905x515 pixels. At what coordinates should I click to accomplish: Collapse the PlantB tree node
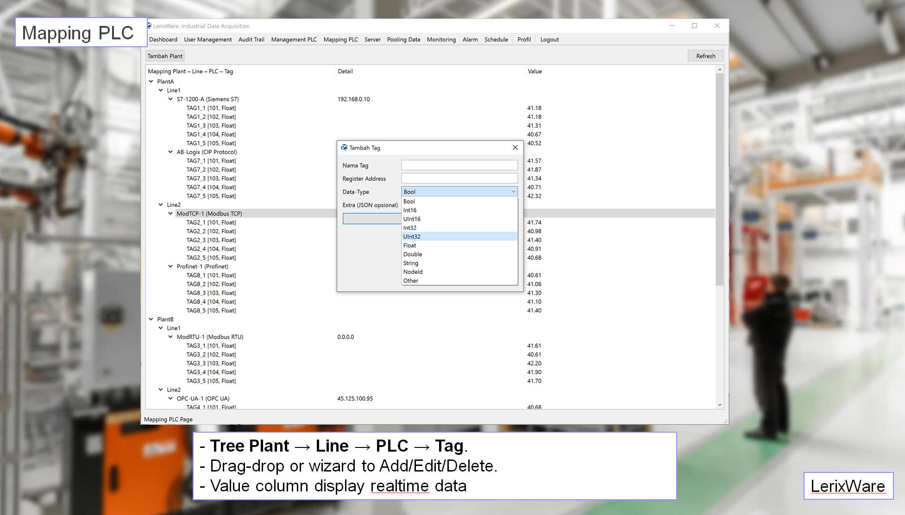coord(151,319)
